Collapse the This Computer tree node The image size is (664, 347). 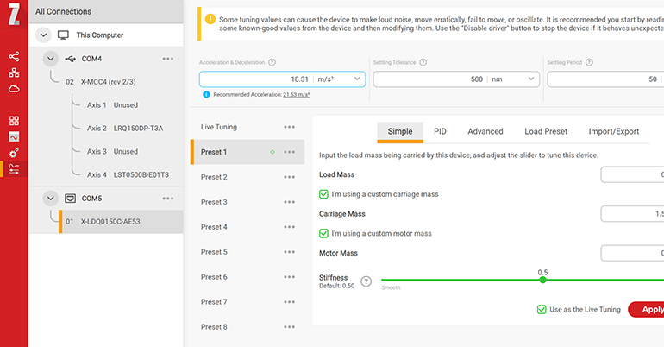click(x=44, y=35)
